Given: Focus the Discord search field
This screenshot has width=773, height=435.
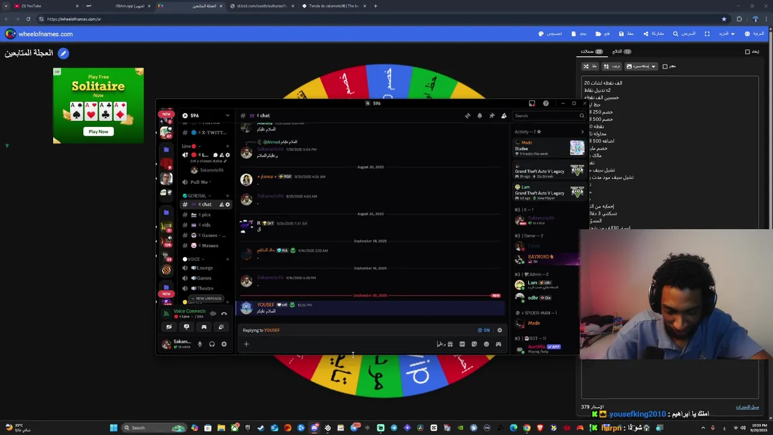Looking at the screenshot, I should pos(548,115).
